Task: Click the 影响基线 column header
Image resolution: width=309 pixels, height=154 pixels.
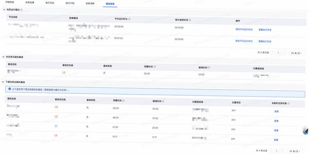Action: tap(73, 18)
